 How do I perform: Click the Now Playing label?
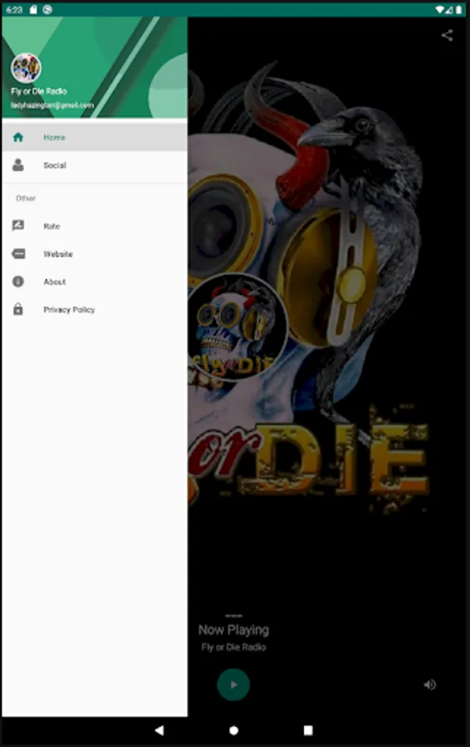(233, 630)
